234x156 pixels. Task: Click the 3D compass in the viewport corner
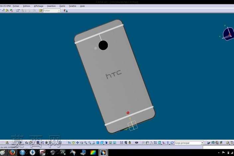[228, 34]
